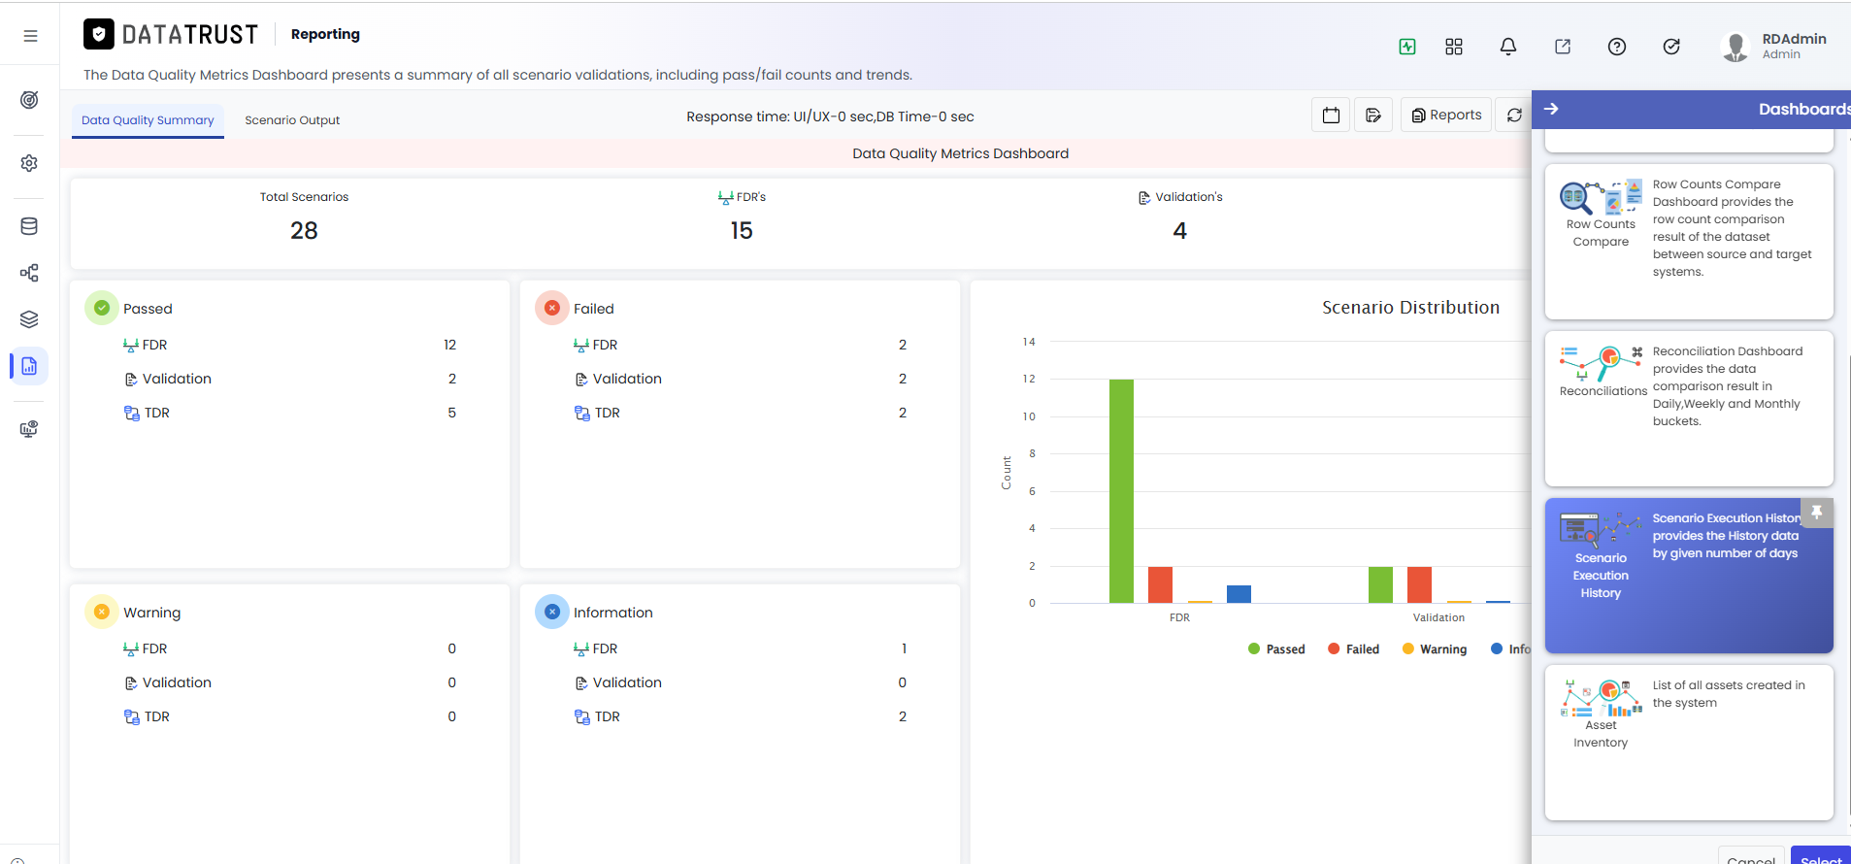This screenshot has width=1851, height=864.
Task: Open the hamburger menu icon
Action: pyautogui.click(x=30, y=36)
